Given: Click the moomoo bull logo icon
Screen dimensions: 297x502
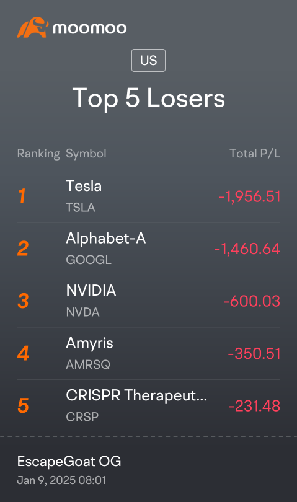Looking at the screenshot, I should click(33, 27).
